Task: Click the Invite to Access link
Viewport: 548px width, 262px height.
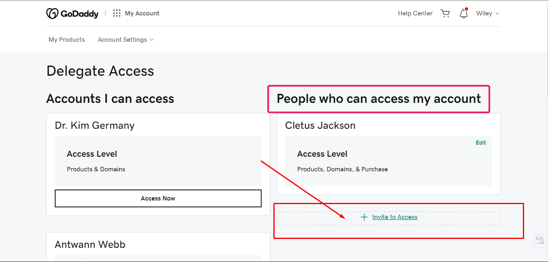Action: [x=395, y=217]
